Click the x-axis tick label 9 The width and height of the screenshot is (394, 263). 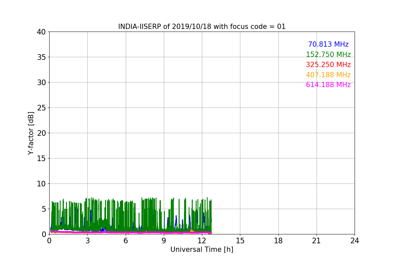click(164, 241)
